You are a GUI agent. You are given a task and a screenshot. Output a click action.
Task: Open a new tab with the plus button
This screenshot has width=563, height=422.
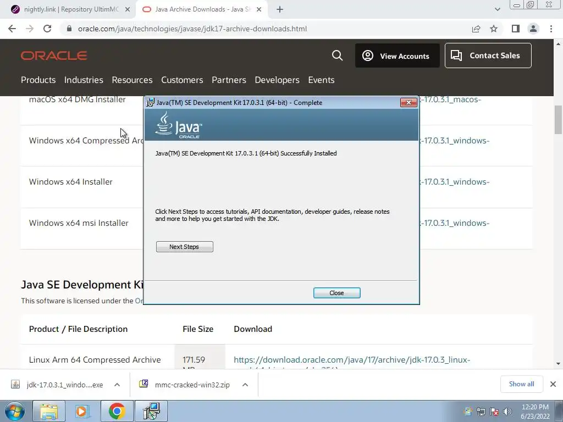pyautogui.click(x=280, y=9)
